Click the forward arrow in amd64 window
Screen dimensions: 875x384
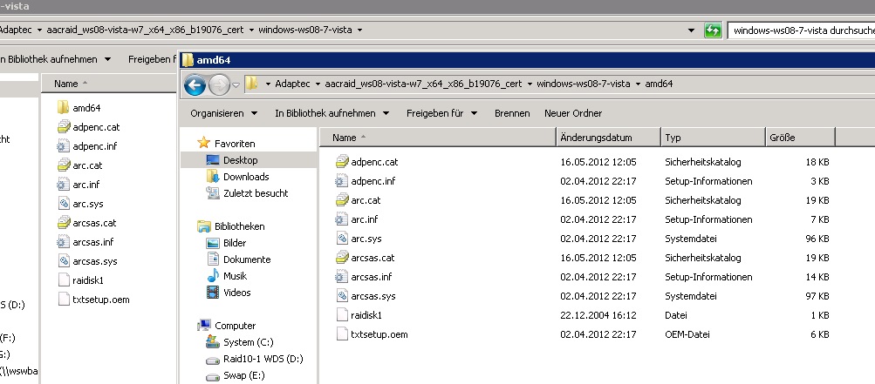coord(219,84)
